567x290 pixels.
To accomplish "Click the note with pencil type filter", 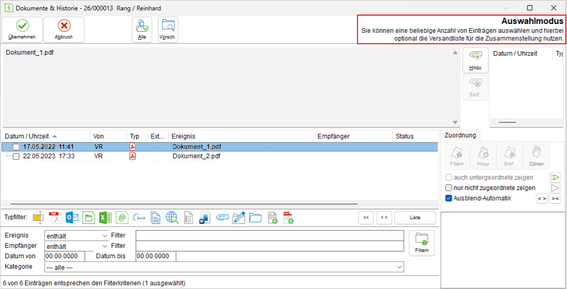I will point(239,218).
